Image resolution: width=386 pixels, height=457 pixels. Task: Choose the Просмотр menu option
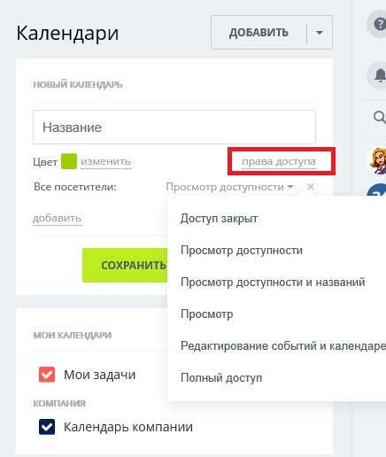[206, 314]
